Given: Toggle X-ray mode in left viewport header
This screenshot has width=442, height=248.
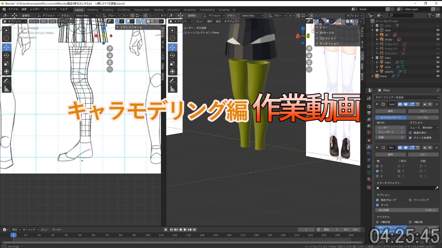Looking at the screenshot, I should (x=138, y=21).
